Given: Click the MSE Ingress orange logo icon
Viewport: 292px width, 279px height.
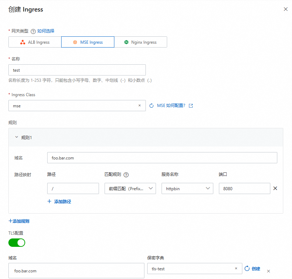Looking at the screenshot, I should coord(75,42).
